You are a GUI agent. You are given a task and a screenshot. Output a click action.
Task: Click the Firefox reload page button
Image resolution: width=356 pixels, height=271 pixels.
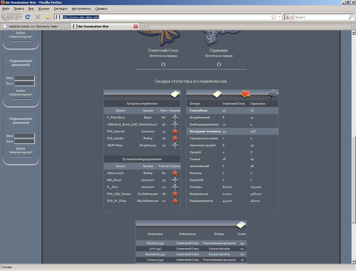28,17
